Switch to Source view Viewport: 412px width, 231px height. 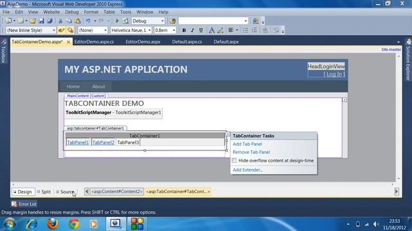[65, 192]
